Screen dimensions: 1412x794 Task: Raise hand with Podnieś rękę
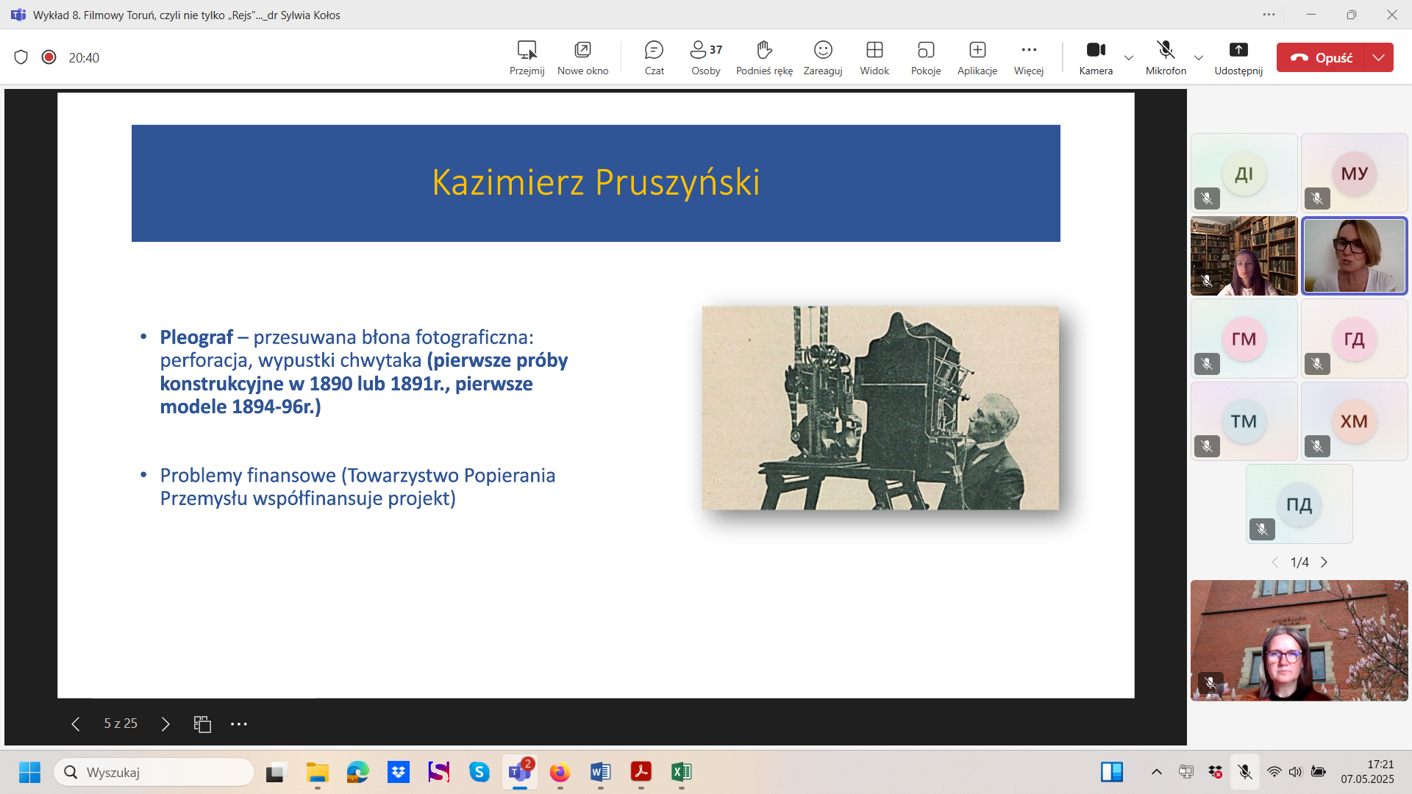[x=764, y=57]
